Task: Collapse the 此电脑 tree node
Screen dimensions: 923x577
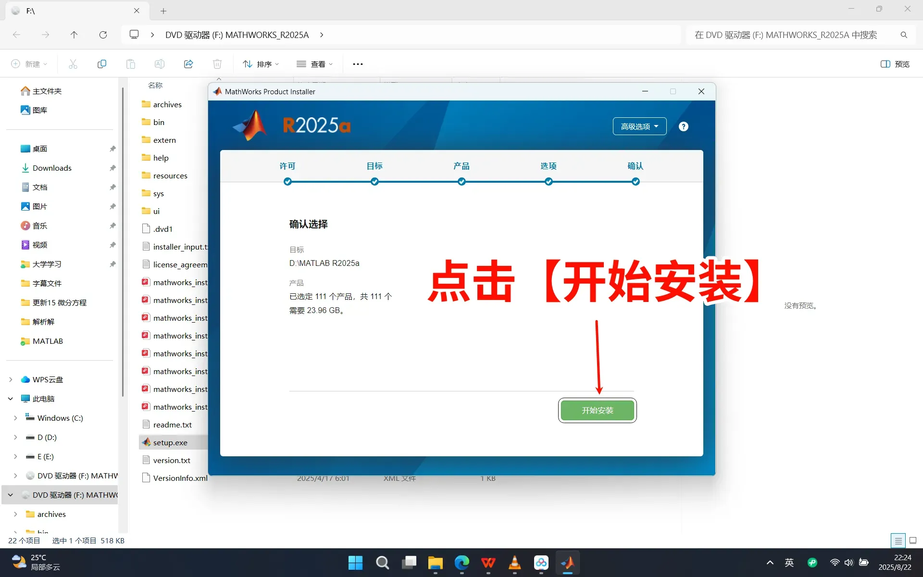Action: click(x=11, y=399)
